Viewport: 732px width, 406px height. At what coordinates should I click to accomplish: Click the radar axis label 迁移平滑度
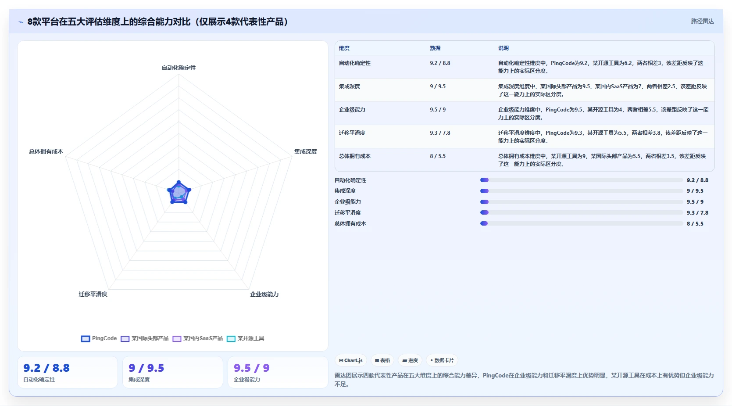click(93, 294)
